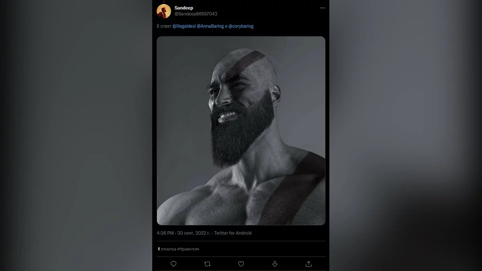Like the tweet with the heart icon

241,264
